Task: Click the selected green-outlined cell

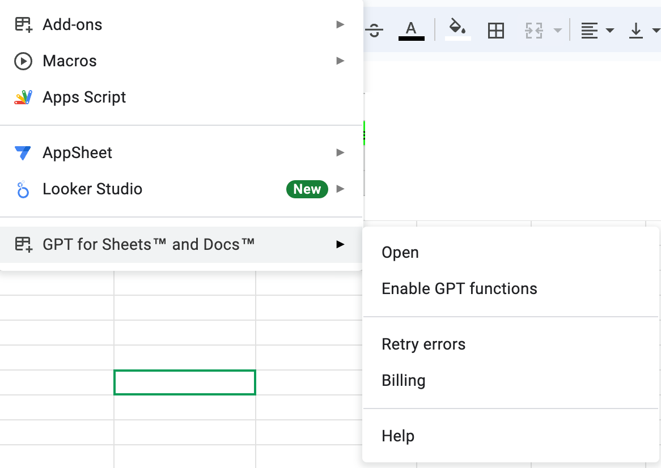Action: pyautogui.click(x=185, y=382)
